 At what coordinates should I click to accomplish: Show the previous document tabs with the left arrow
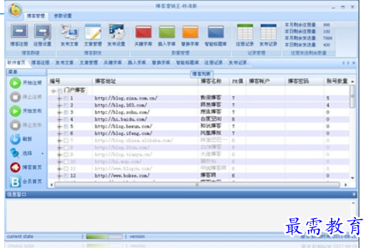344,63
